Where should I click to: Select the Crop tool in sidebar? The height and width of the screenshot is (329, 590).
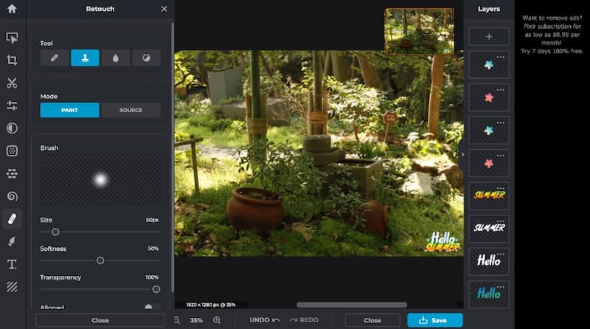(12, 60)
